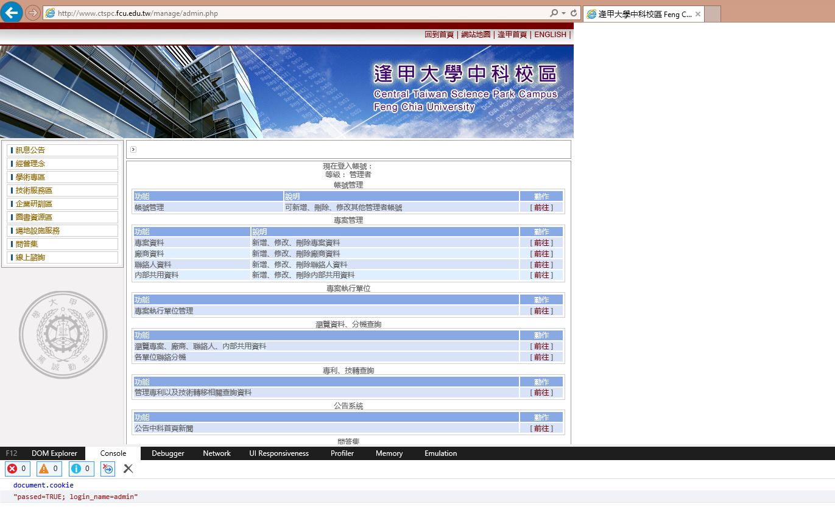This screenshot has width=835, height=510.
Task: Switch to the UI Responsiveness tab
Action: click(x=279, y=453)
